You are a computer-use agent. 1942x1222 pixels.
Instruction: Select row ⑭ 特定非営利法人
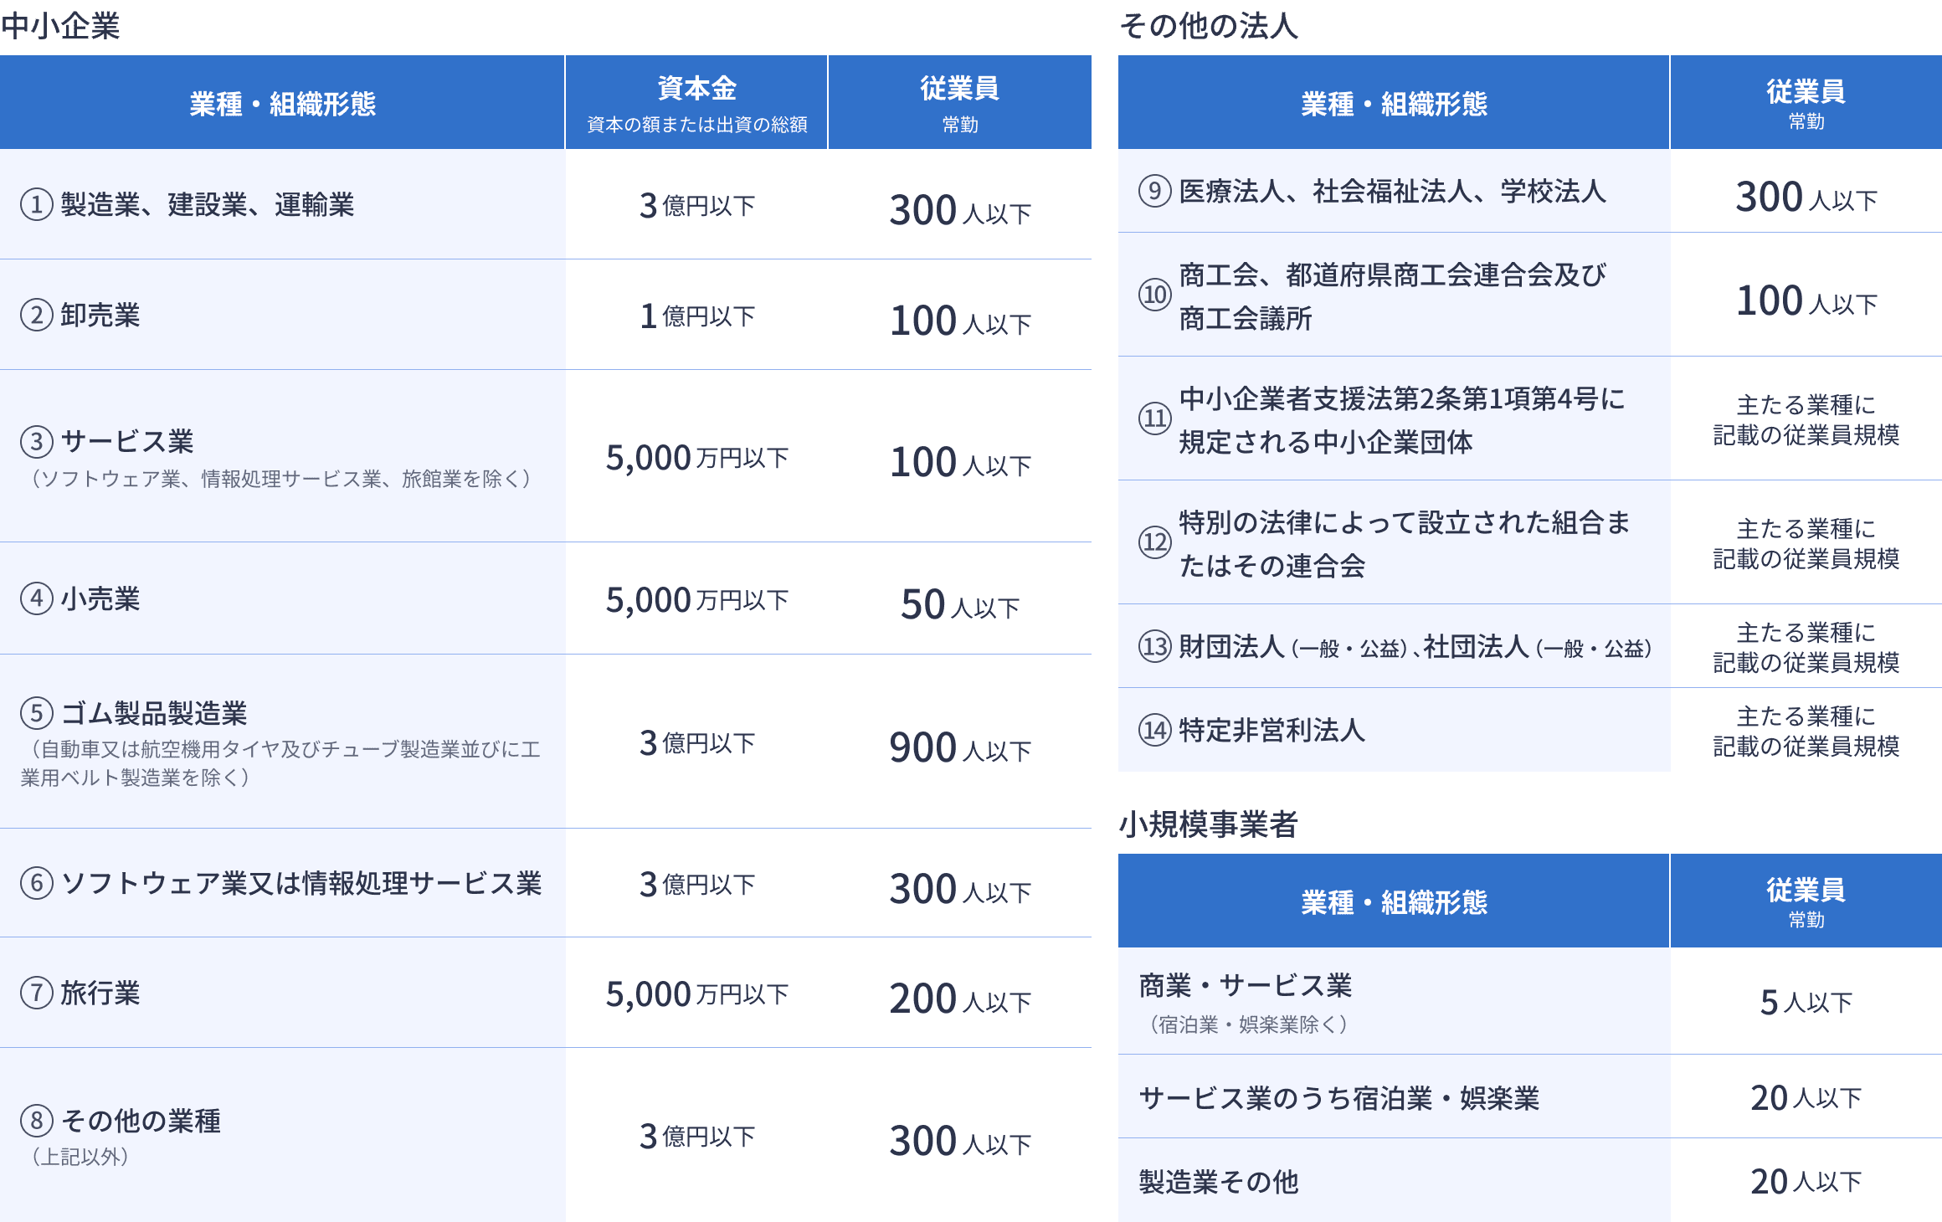1252,730
